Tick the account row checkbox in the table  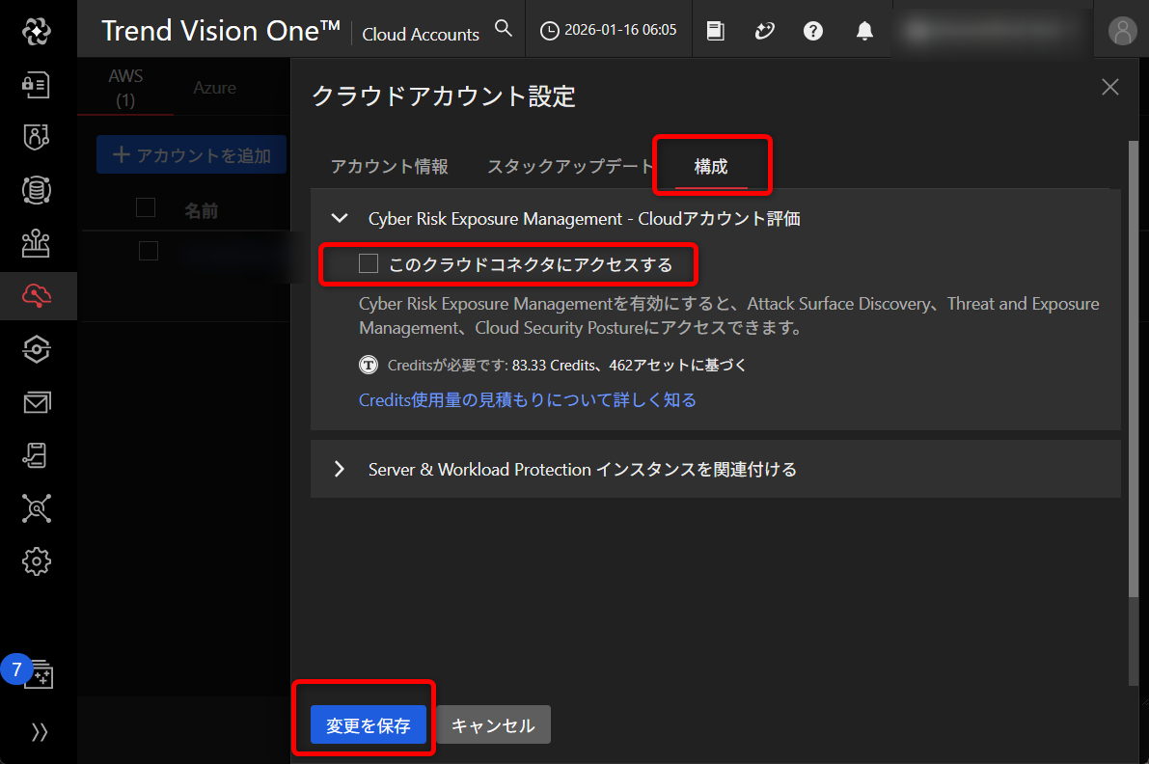pos(149,251)
